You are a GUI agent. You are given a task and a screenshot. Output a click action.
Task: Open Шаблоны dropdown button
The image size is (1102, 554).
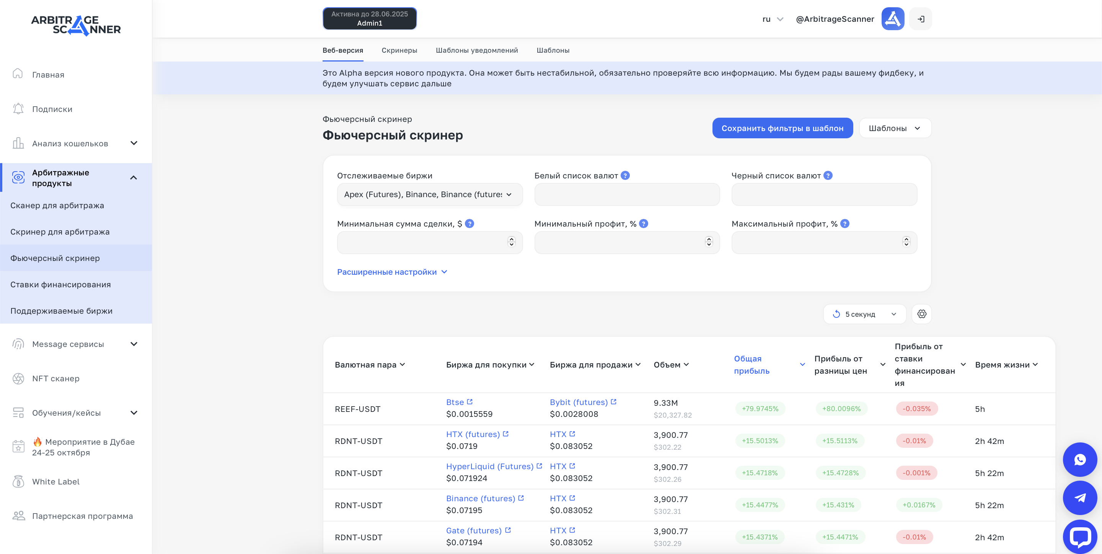[x=895, y=128]
